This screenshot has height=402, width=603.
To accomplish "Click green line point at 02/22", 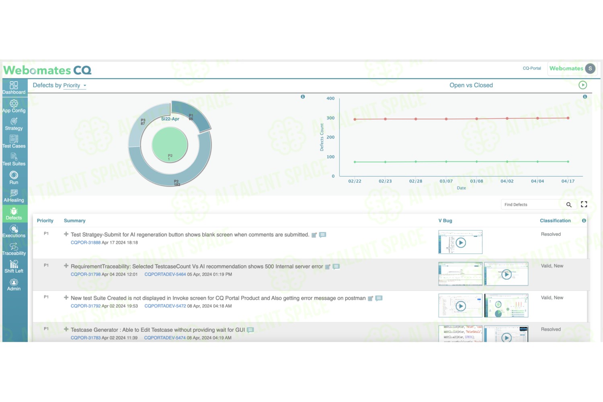I will (355, 162).
